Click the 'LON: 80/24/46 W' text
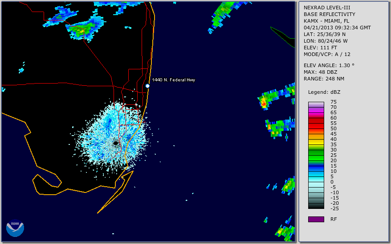The image size is (391, 244). pyautogui.click(x=326, y=41)
